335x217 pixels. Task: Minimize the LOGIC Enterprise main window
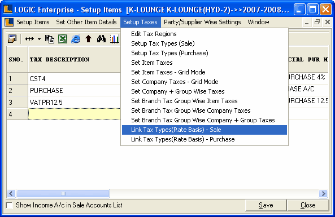point(299,10)
